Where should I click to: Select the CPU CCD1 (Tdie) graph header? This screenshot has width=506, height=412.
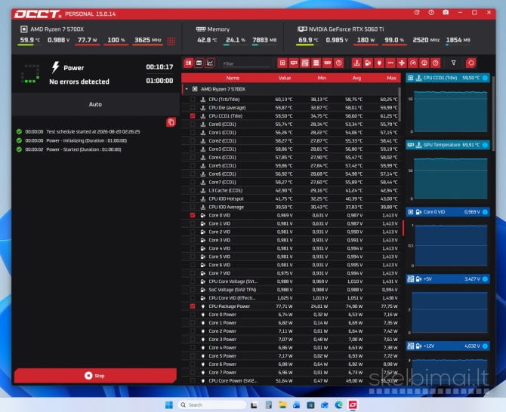[448, 78]
